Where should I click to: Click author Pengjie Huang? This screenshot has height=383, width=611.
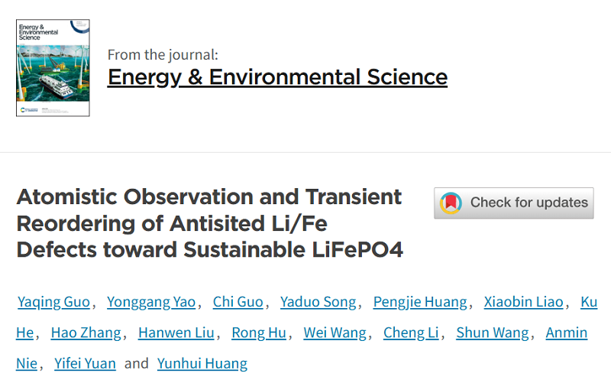click(x=420, y=302)
